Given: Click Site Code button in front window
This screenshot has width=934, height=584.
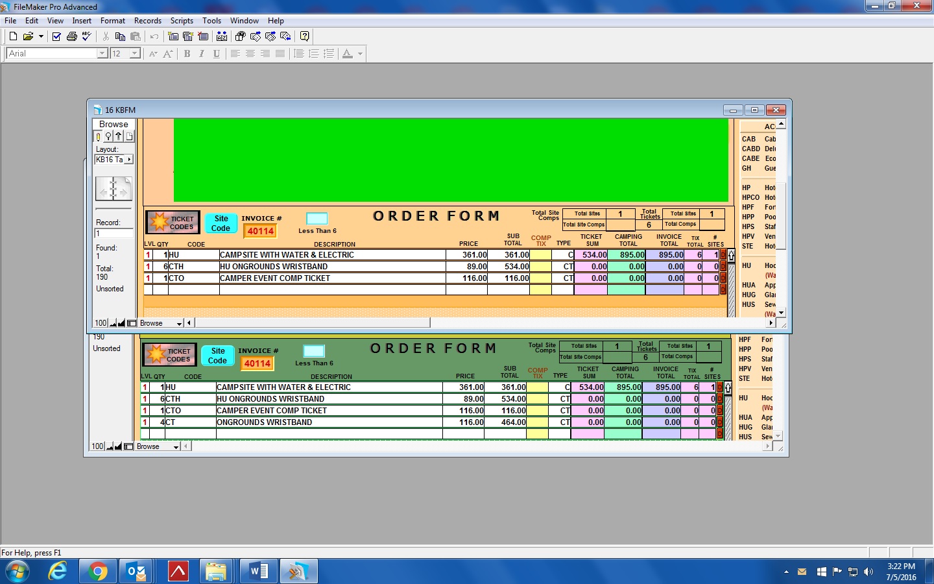Looking at the screenshot, I should point(221,223).
